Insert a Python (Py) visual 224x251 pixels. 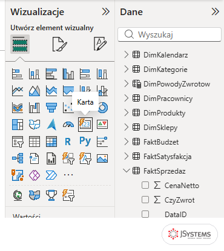click(85, 142)
